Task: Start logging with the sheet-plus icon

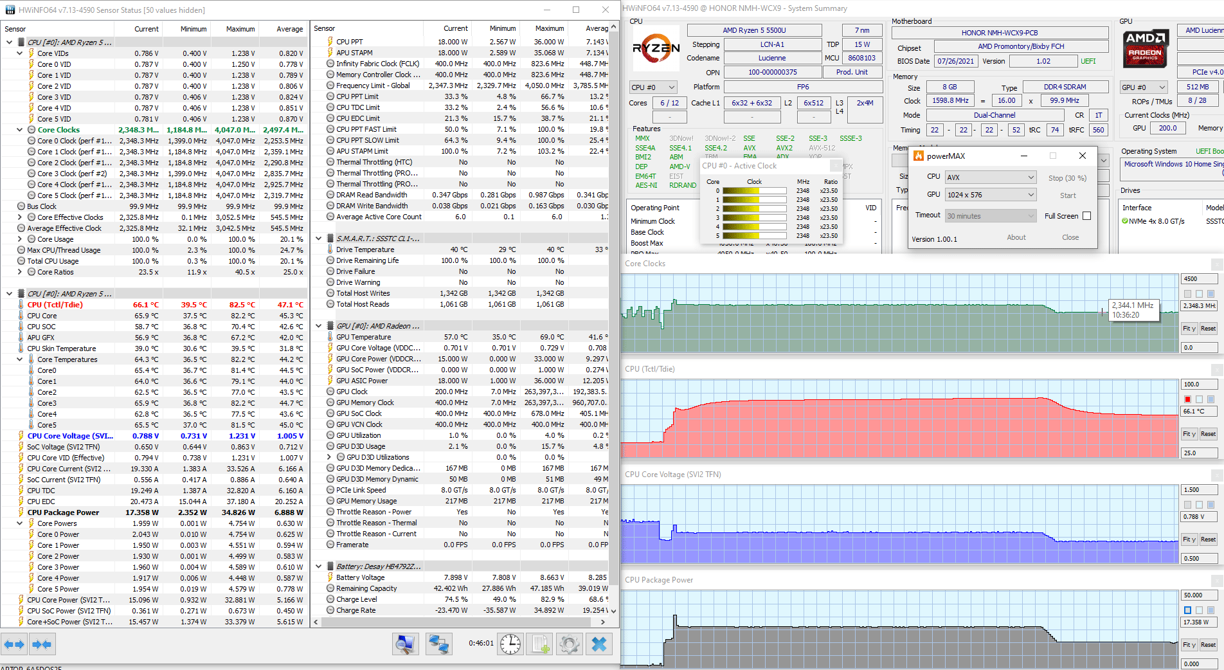Action: tap(541, 644)
